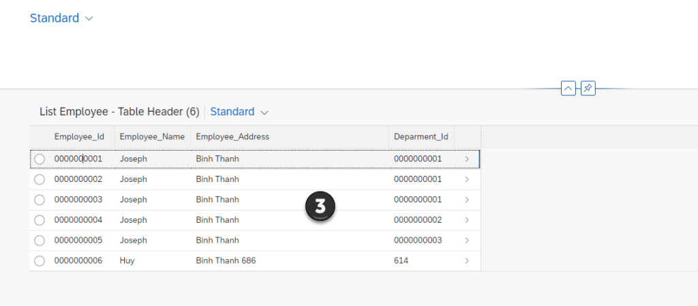This screenshot has height=306, width=698.
Task: Select radio button for employee 0000000003
Action: point(40,200)
